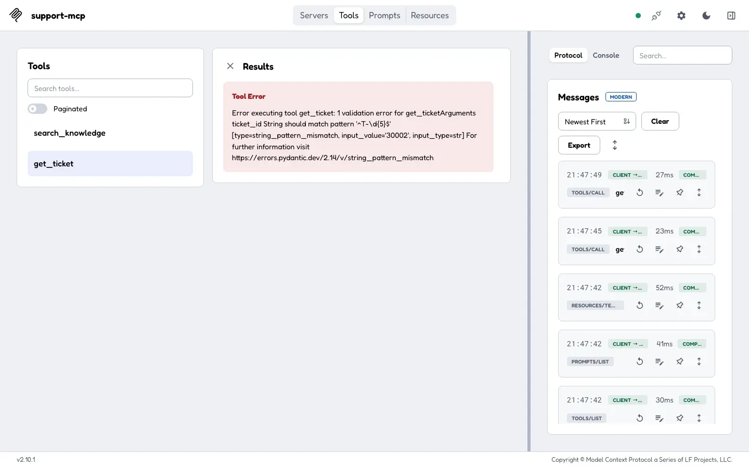Pin the tools/list message
Screen dimensions: 749x468
(680, 418)
